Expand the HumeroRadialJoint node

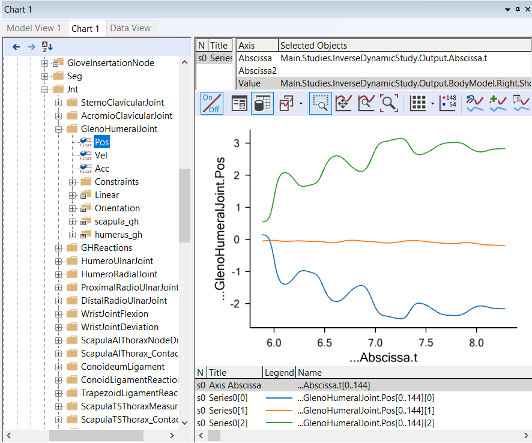click(58, 274)
